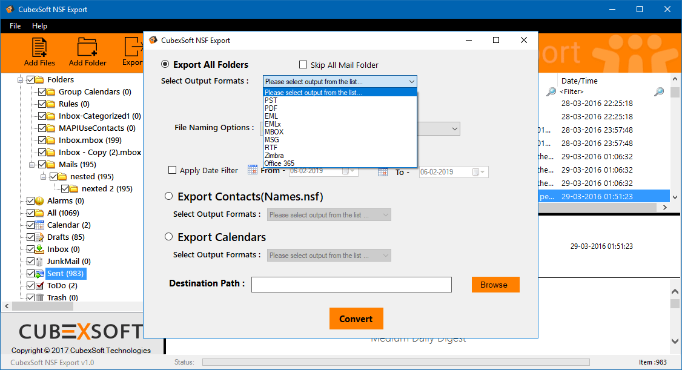Collapse the root Folders tree node
Image resolution: width=682 pixels, height=370 pixels.
[20, 80]
